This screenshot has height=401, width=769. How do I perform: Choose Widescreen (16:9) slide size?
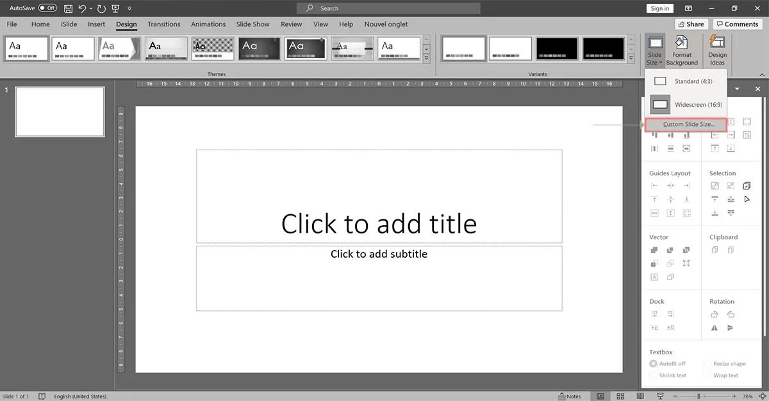[686, 104]
